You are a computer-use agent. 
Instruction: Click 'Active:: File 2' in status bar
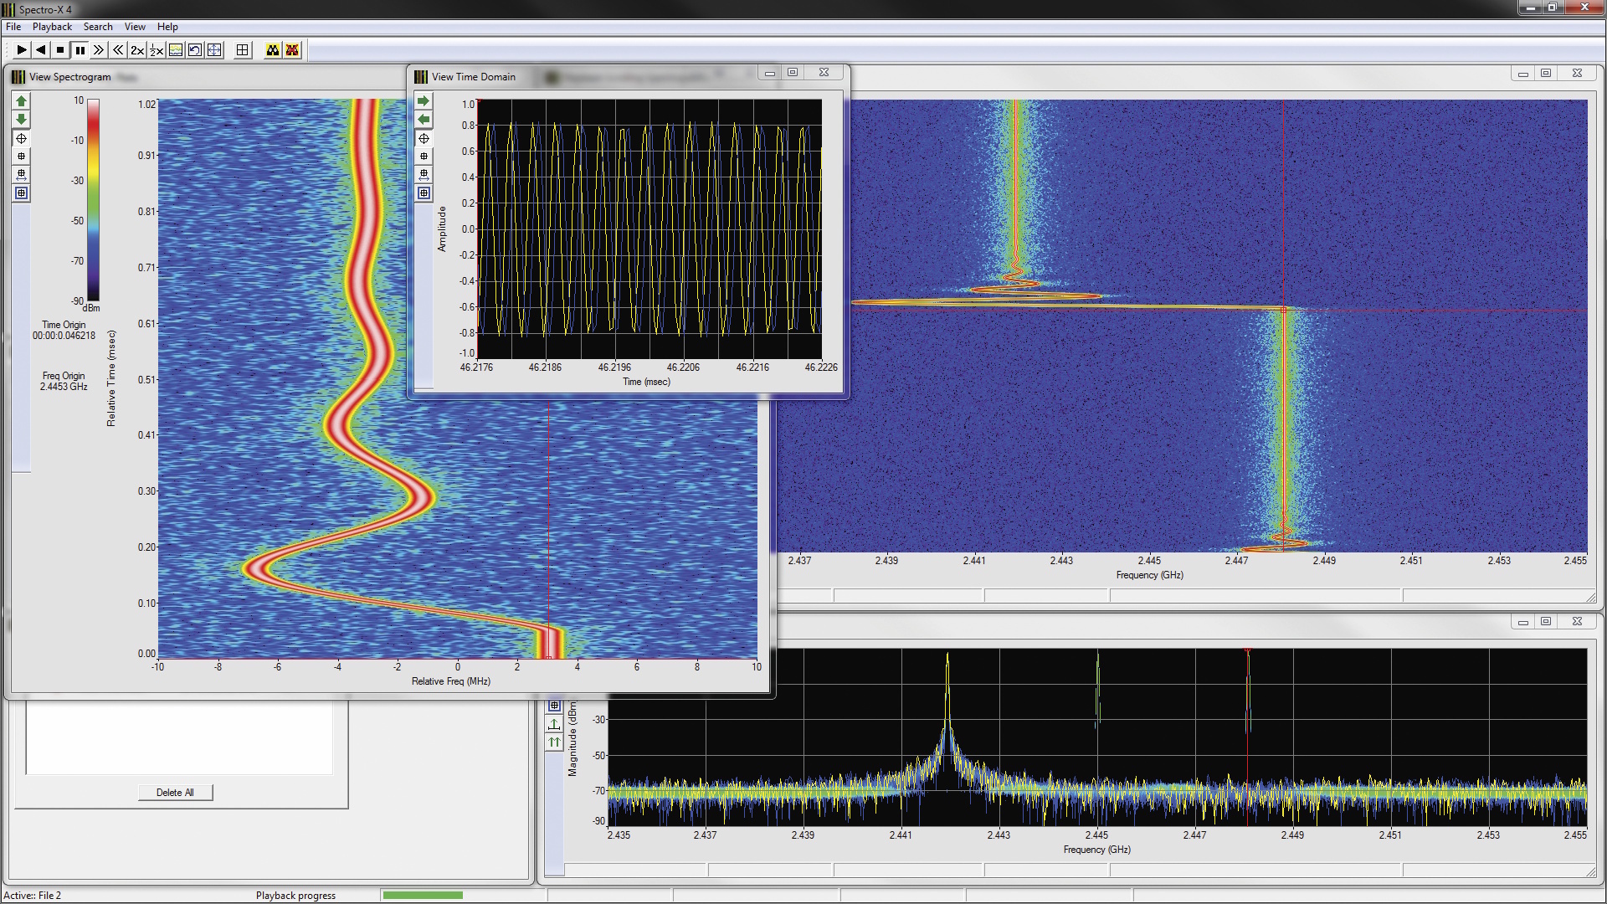tap(32, 896)
